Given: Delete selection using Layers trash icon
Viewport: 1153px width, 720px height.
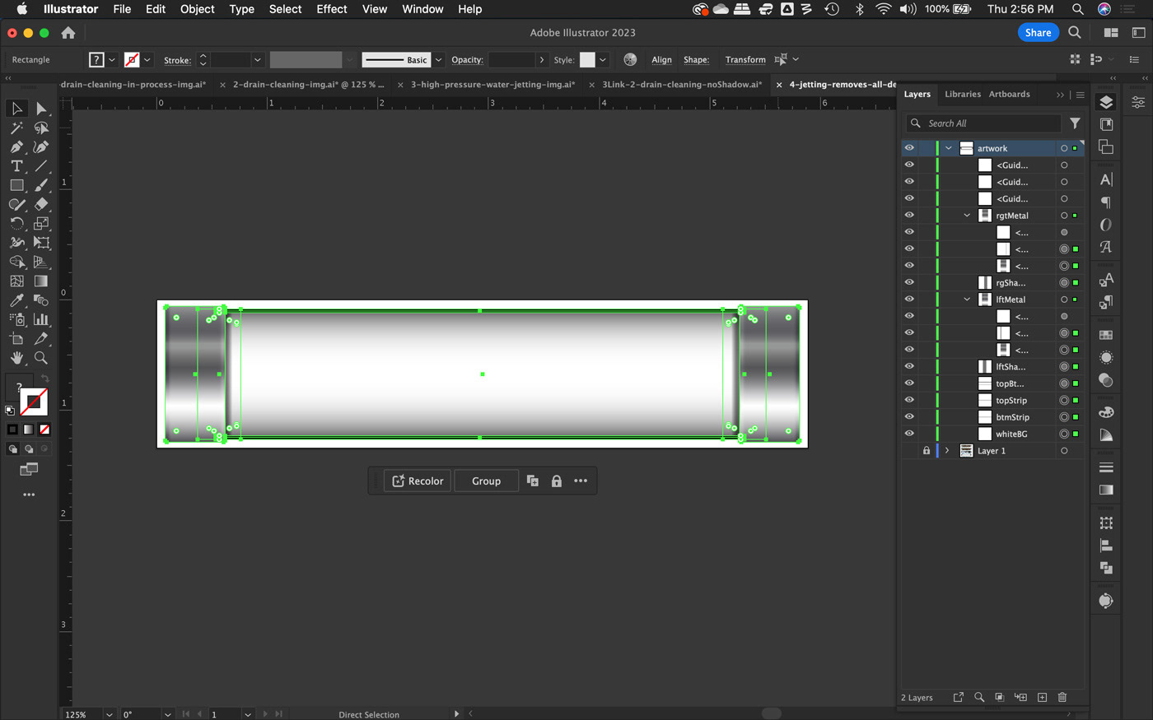Looking at the screenshot, I should 1062,697.
